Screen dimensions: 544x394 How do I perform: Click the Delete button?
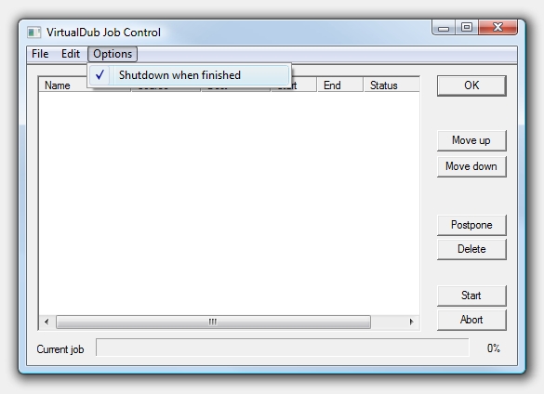[x=471, y=249]
